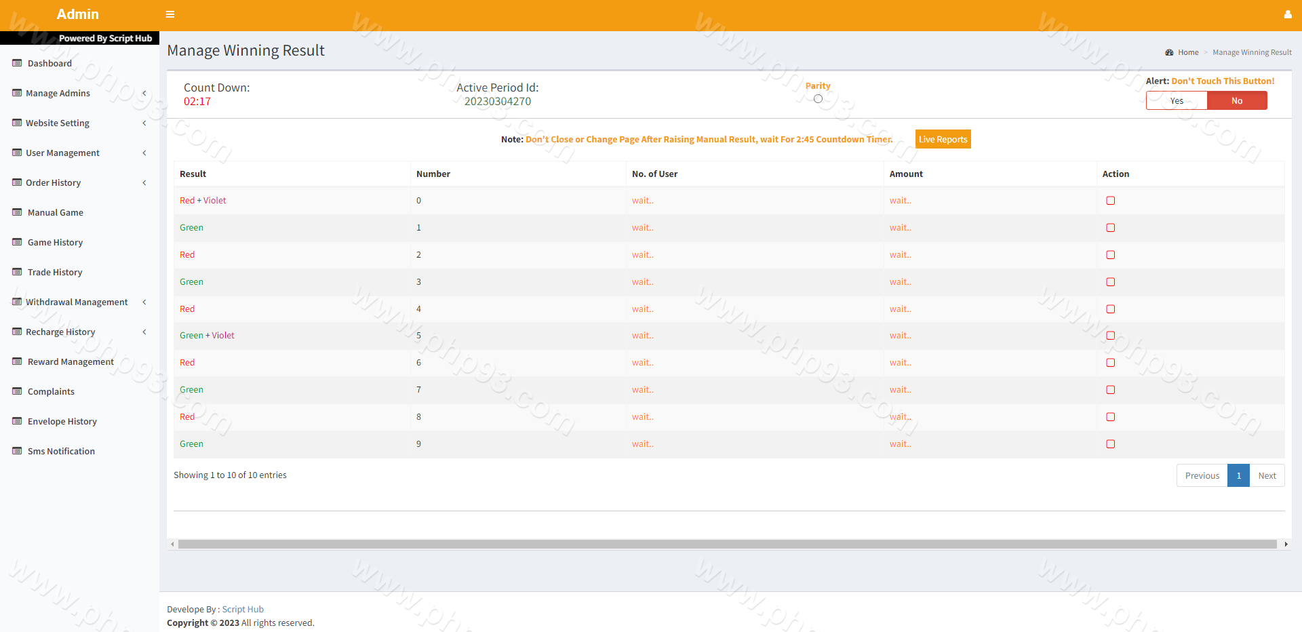Expand the Withdrawal Management chevron

pos(144,302)
